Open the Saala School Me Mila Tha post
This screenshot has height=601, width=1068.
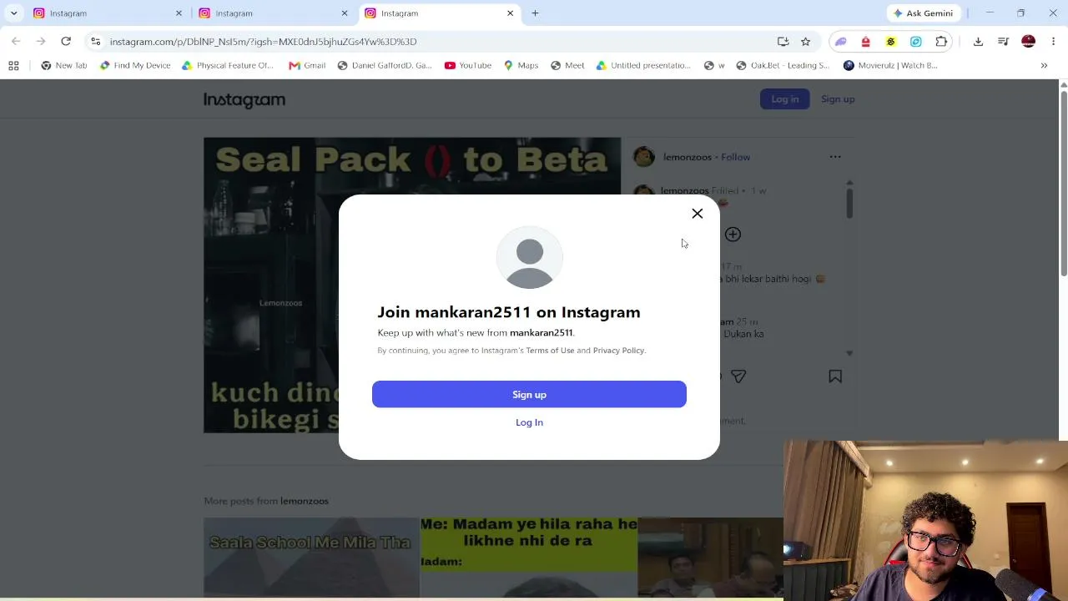point(311,558)
